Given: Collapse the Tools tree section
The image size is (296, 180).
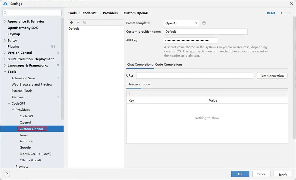Looking at the screenshot, I should click(5, 72).
